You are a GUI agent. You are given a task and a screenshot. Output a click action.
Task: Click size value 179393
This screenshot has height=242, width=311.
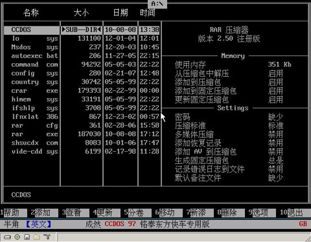click(89, 90)
